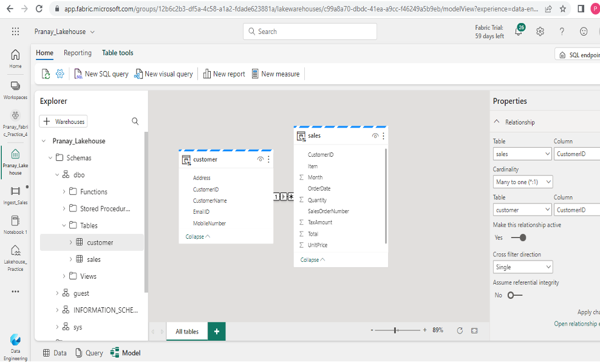Go to Home in left sidebar
600x362 pixels.
(x=15, y=59)
